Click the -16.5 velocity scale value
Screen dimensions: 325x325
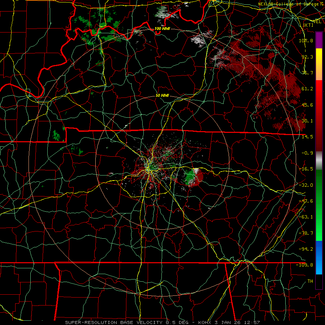pyautogui.click(x=306, y=169)
